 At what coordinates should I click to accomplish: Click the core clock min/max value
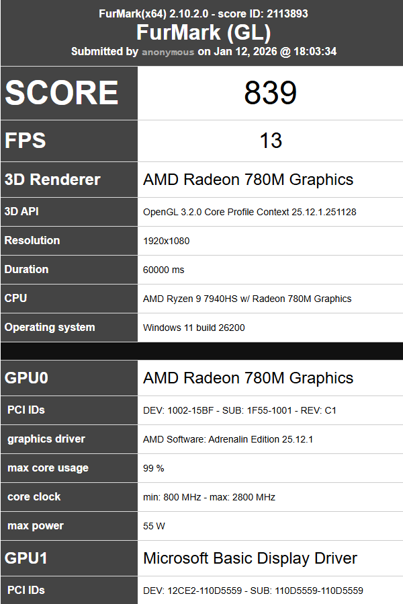(x=209, y=497)
